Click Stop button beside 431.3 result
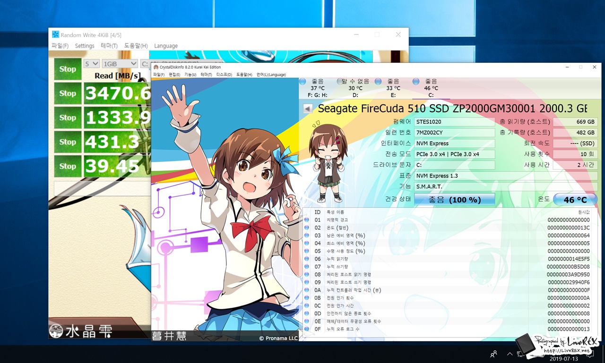605x363 pixels. (68, 142)
